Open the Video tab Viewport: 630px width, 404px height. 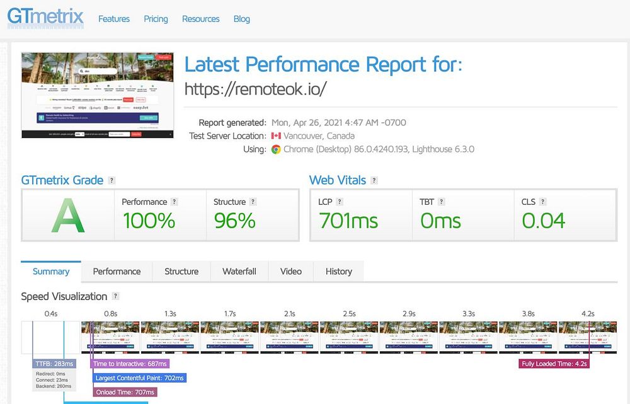291,272
